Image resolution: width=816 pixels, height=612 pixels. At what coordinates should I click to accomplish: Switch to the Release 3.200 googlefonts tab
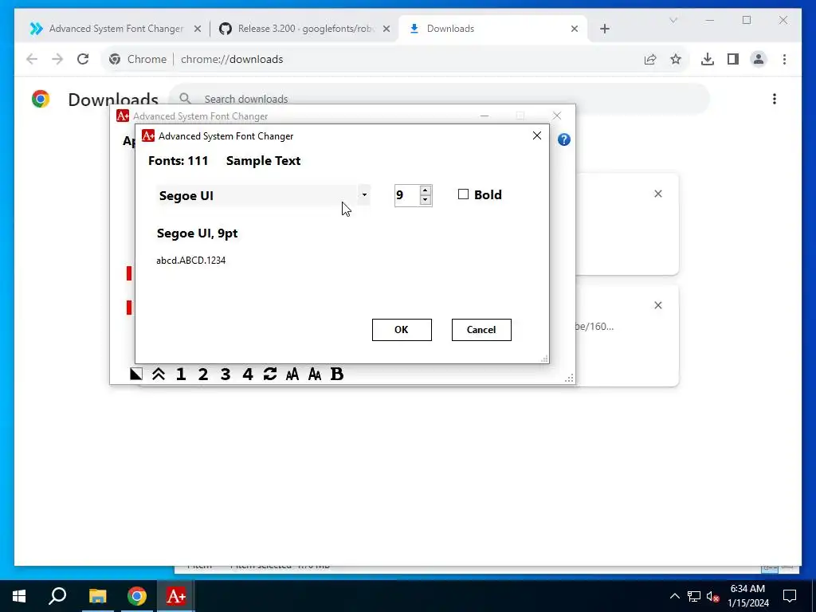(304, 29)
